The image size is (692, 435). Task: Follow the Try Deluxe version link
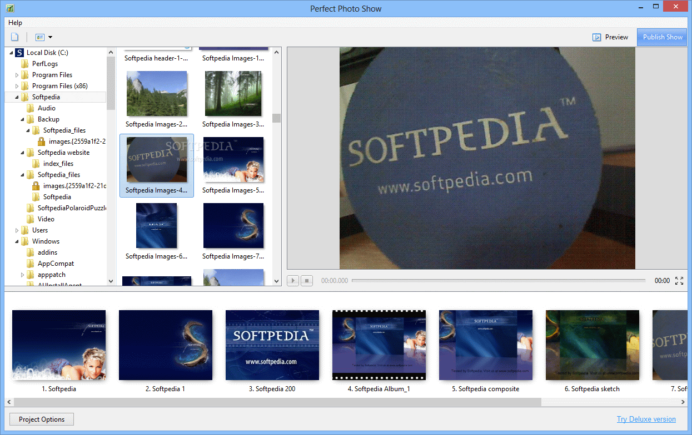pos(646,419)
